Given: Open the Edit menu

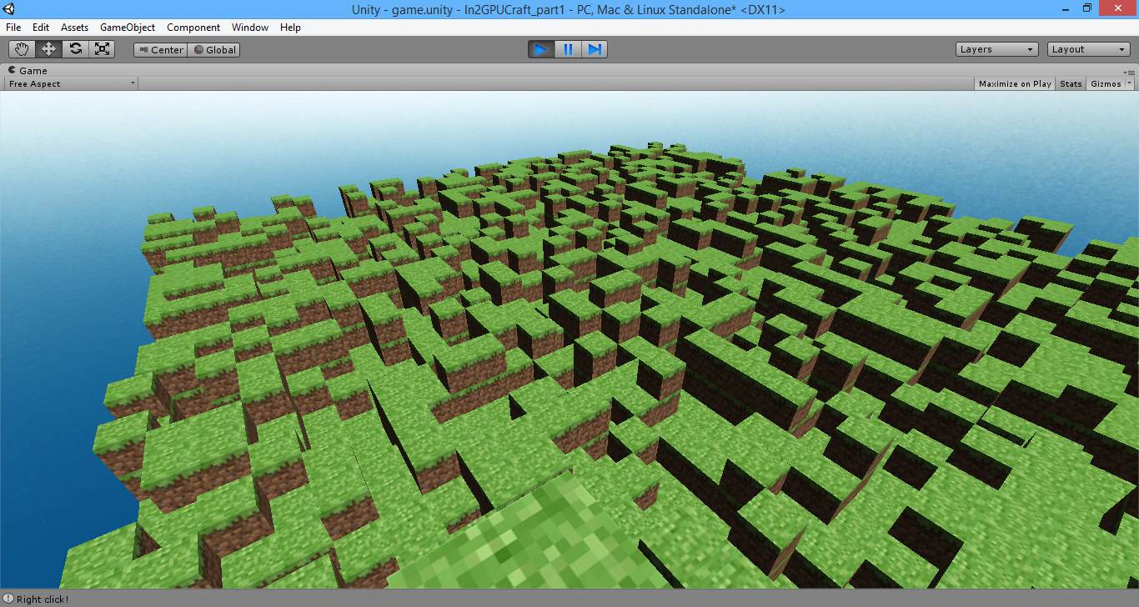Looking at the screenshot, I should coord(41,28).
